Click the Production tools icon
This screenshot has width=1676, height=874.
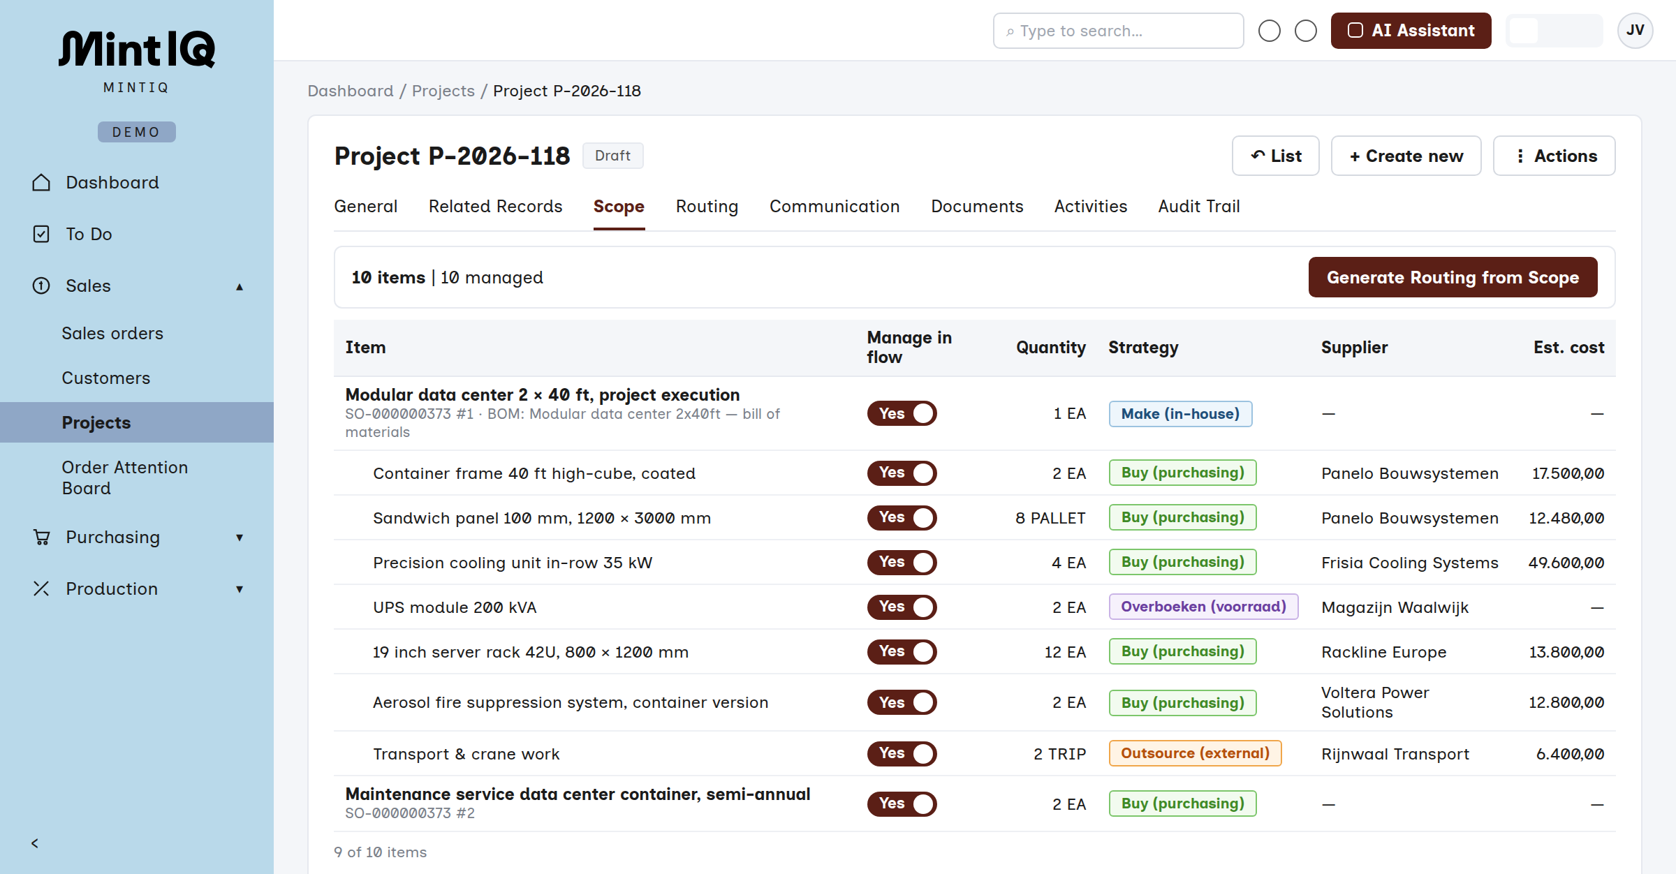tap(41, 588)
